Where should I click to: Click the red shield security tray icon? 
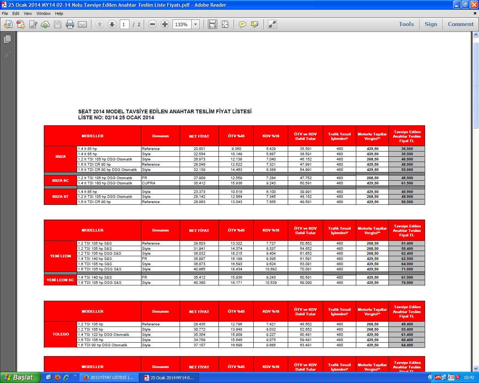tap(458, 377)
